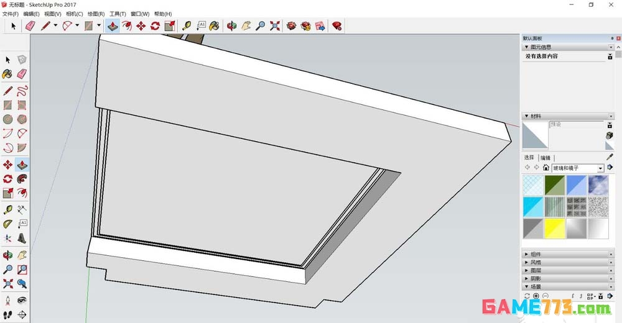Go to materials home in model
Viewport: 622px width, 323px height.
click(x=546, y=168)
